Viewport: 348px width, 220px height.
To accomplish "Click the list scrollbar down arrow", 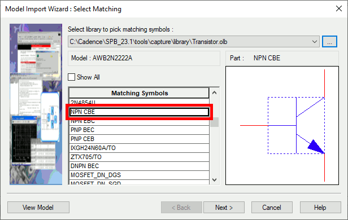I will [x=215, y=180].
